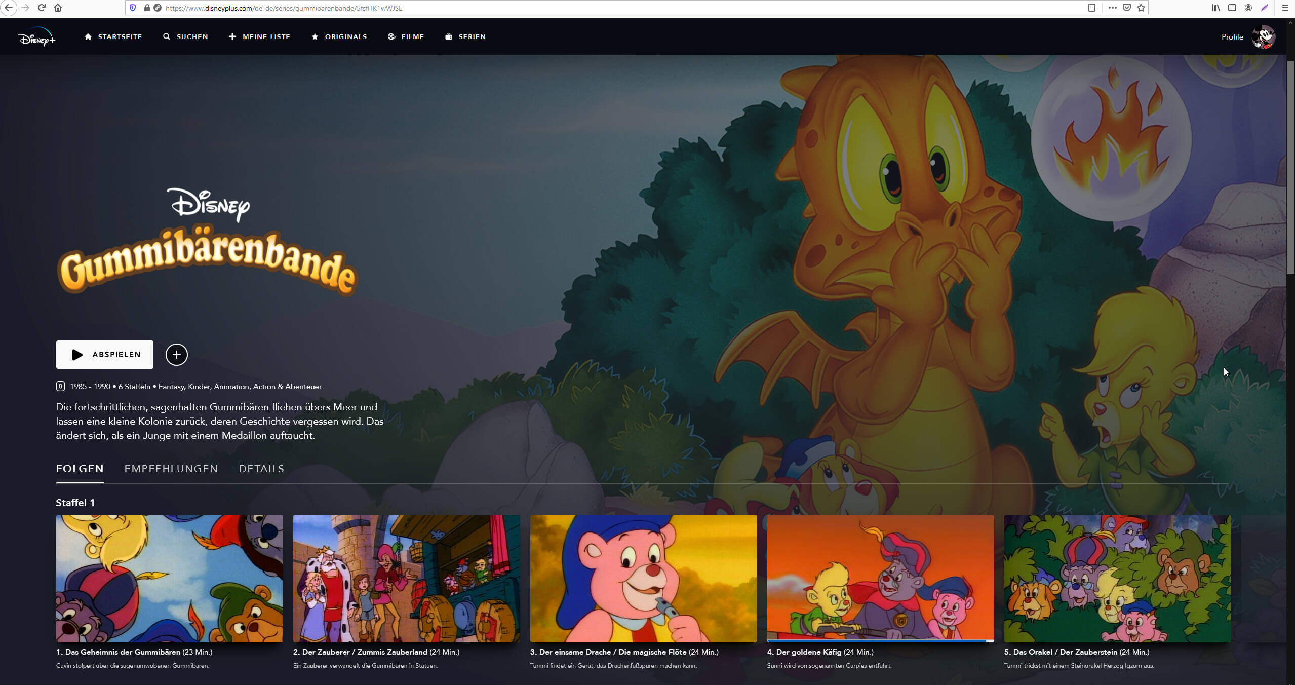Open Serien in navigation

tap(465, 36)
